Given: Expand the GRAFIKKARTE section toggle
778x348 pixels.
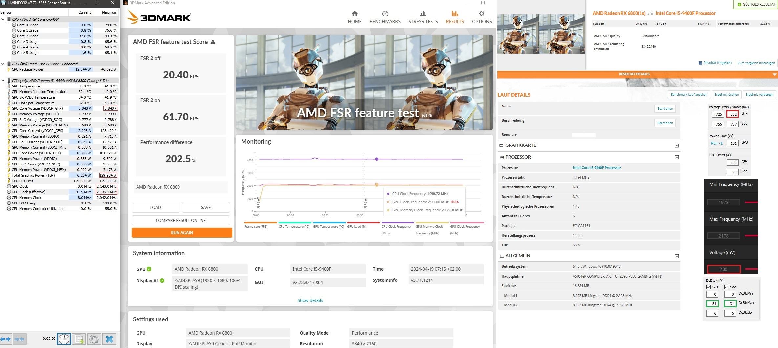Looking at the screenshot, I should [676, 145].
